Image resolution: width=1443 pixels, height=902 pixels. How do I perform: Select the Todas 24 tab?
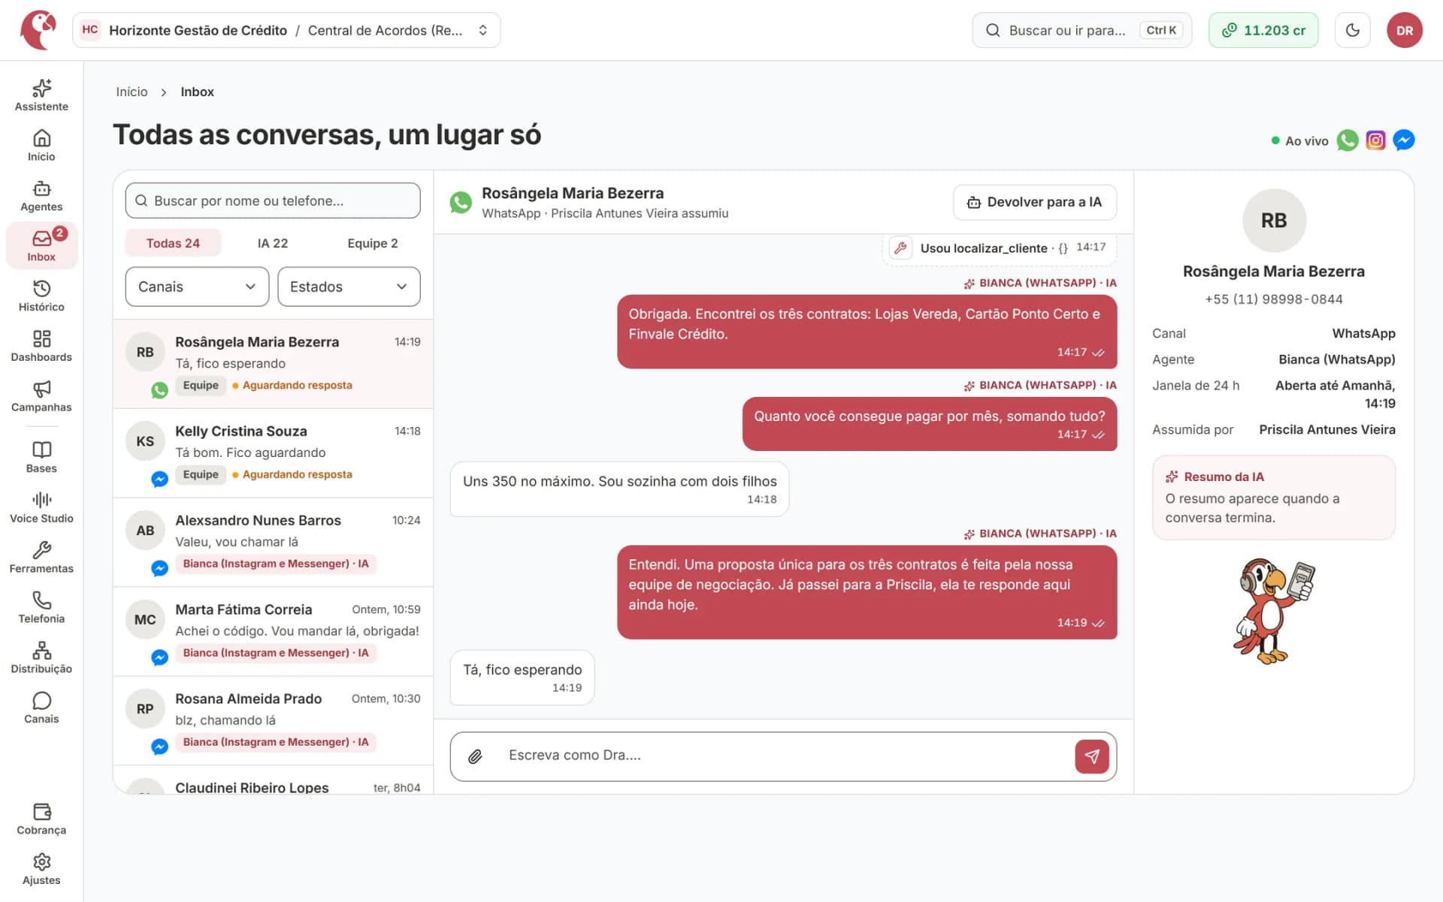(173, 243)
